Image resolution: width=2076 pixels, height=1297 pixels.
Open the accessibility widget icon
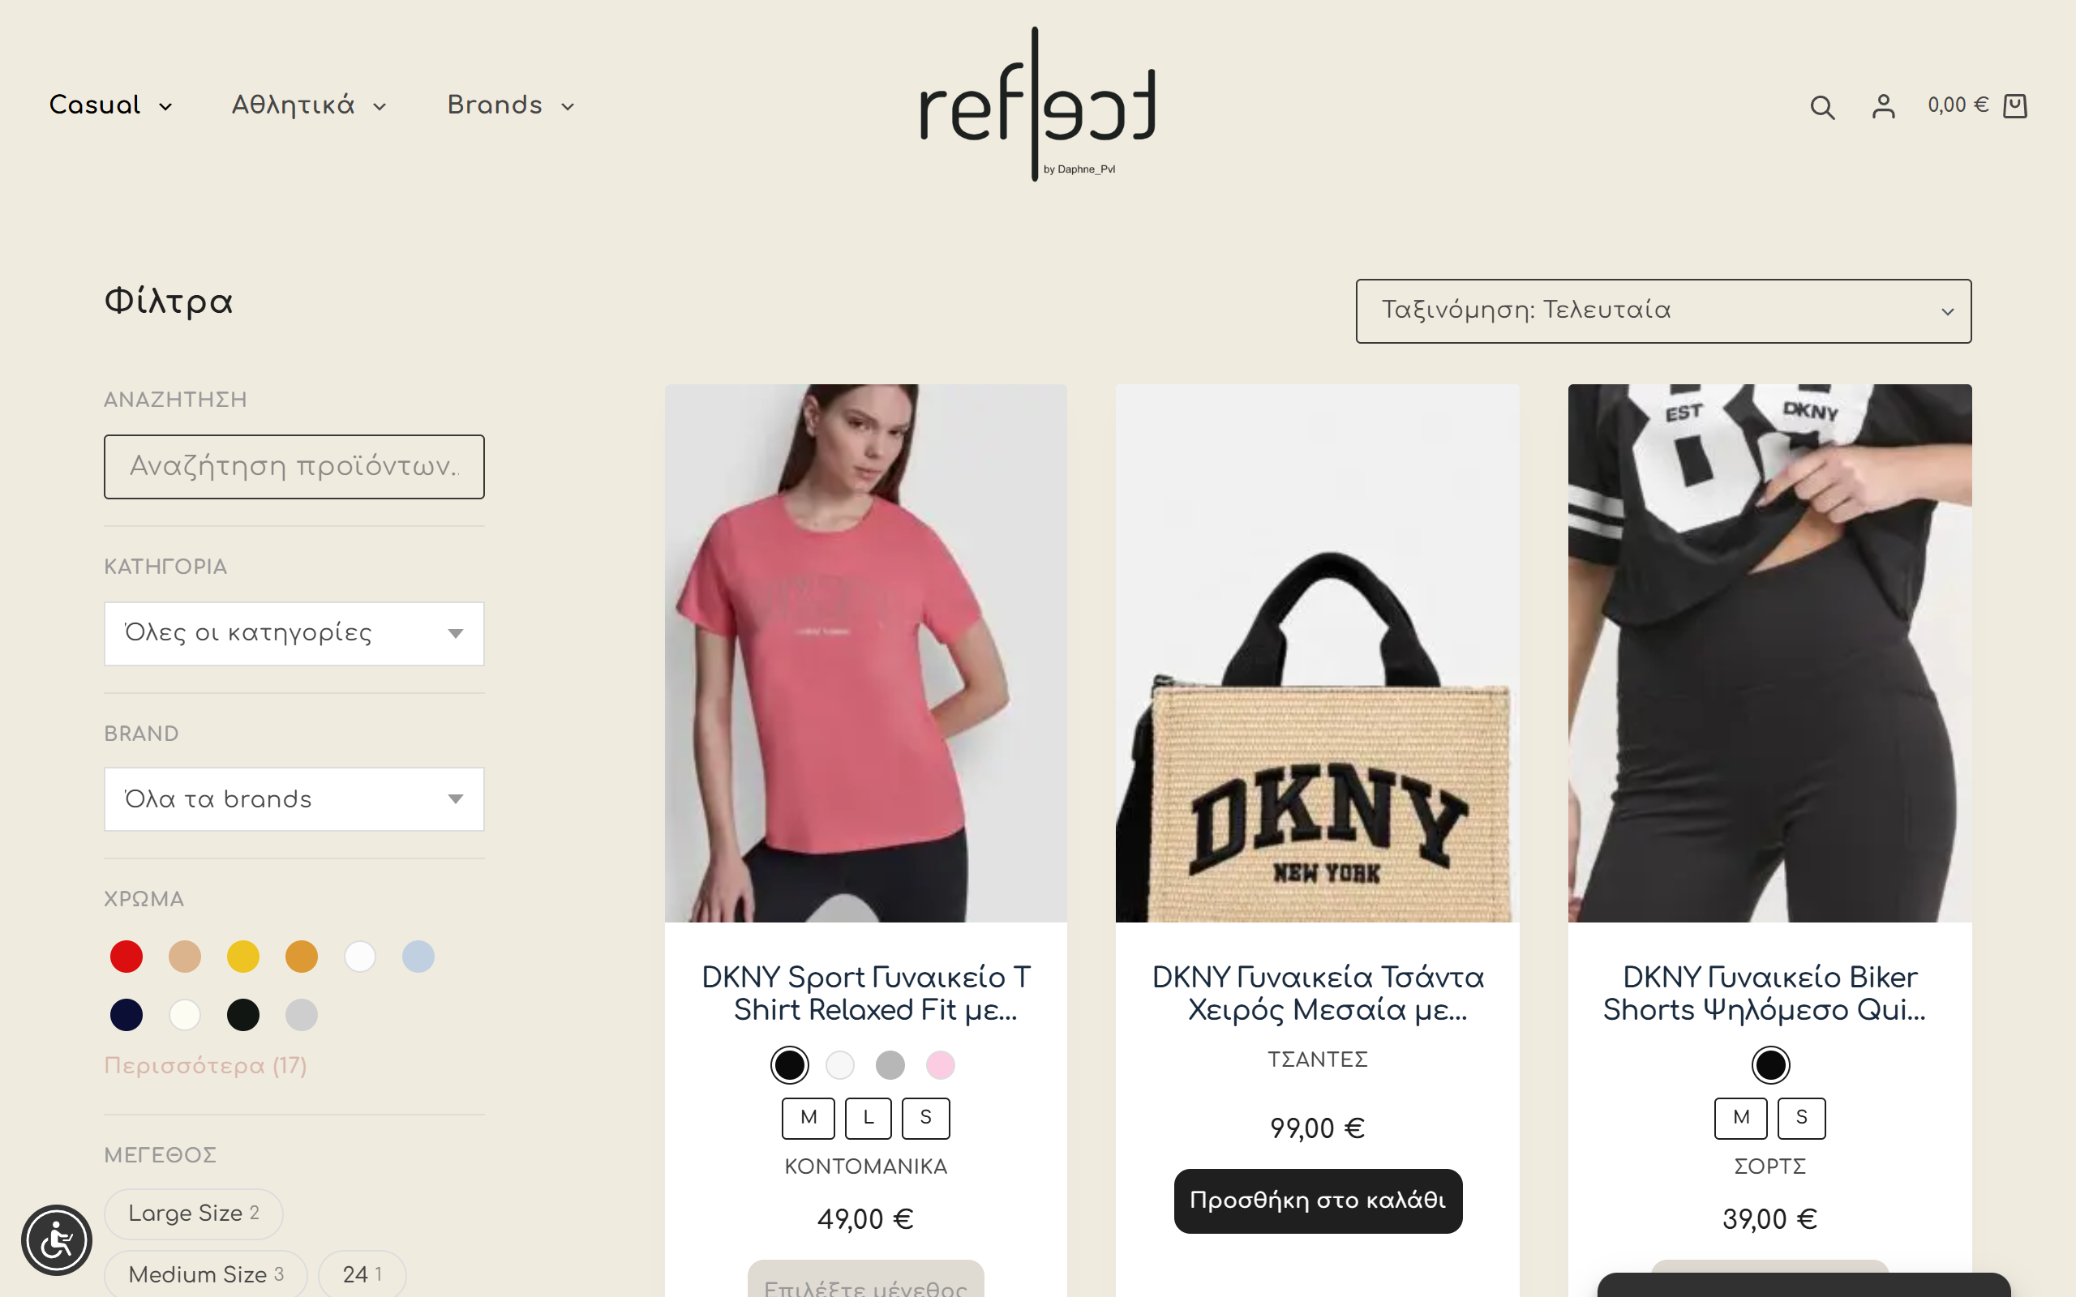pos(57,1239)
